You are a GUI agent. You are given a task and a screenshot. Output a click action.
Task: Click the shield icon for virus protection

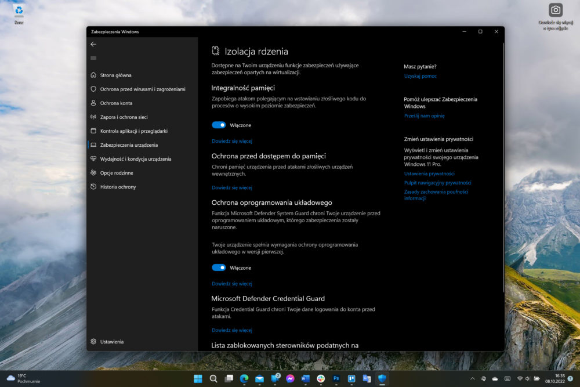pos(93,89)
